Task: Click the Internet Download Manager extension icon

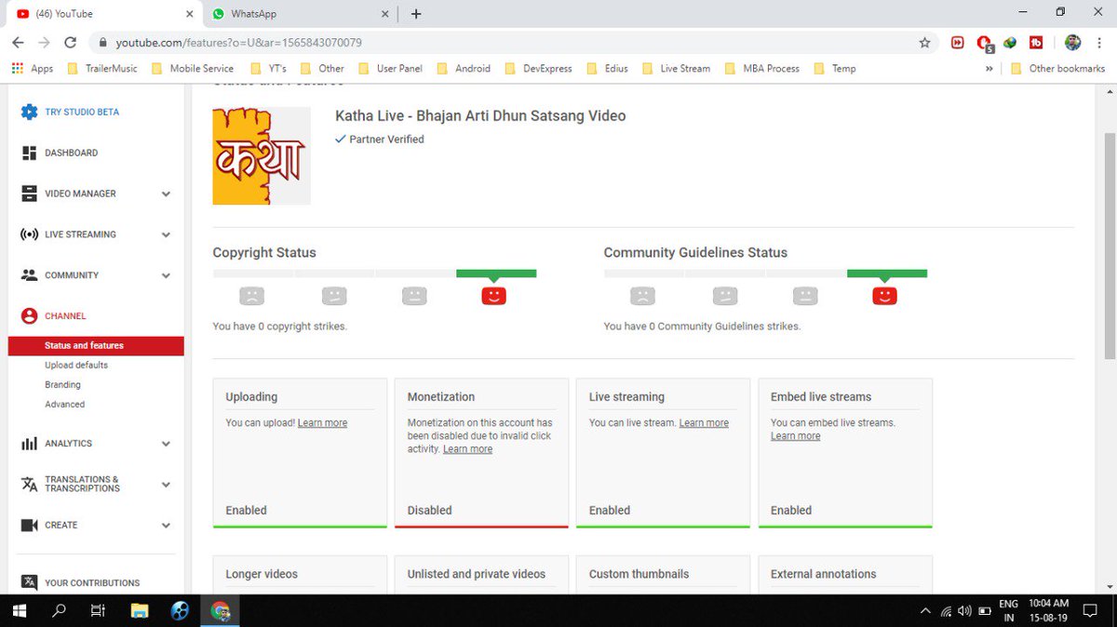Action: point(1010,43)
